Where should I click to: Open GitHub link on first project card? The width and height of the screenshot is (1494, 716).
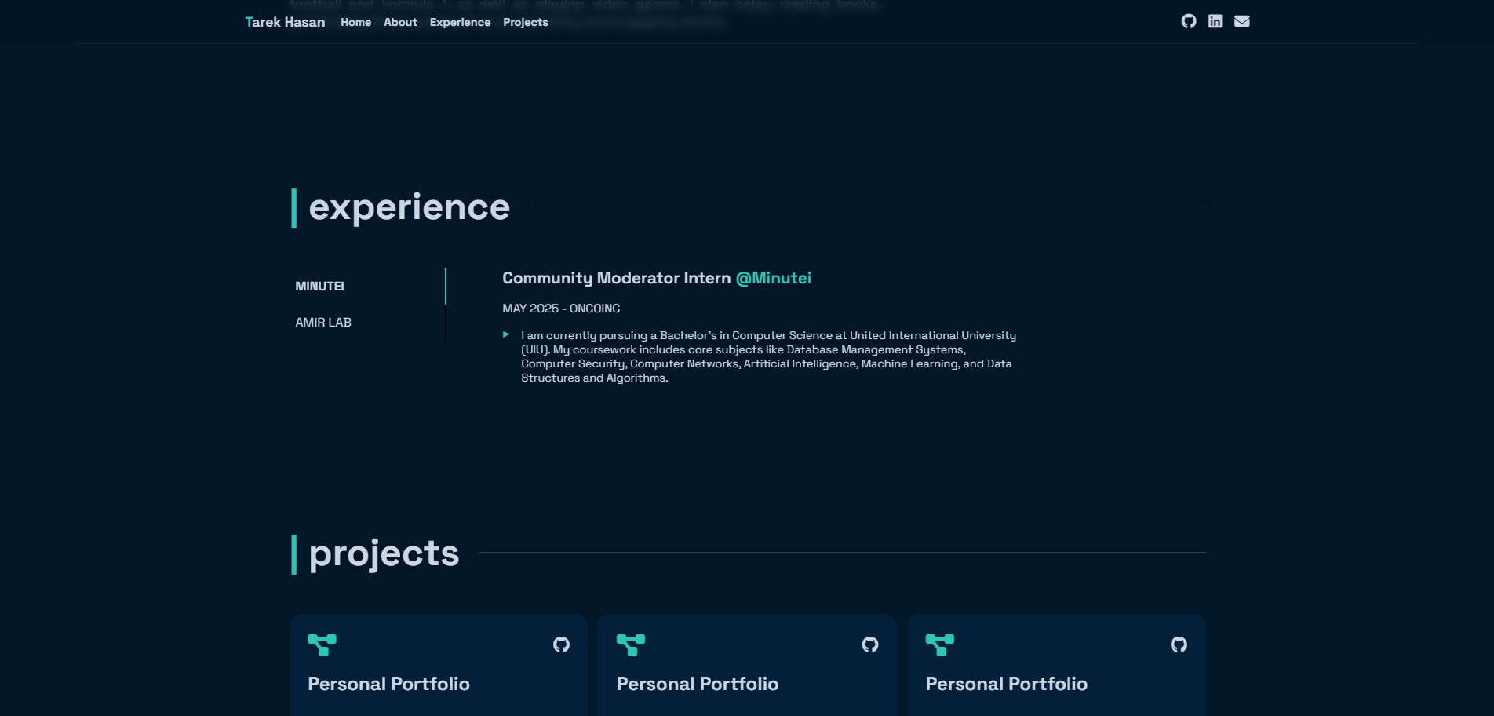(x=561, y=645)
